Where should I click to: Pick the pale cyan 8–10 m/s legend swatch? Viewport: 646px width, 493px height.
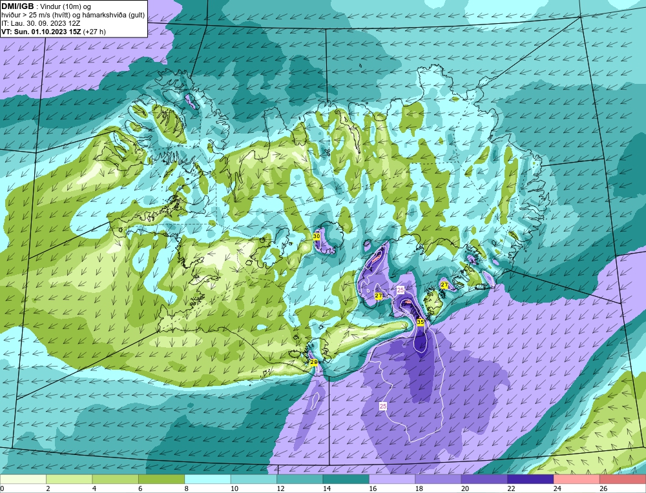[x=207, y=479]
